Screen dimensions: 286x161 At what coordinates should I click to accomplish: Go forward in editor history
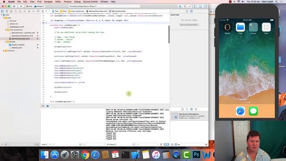tap(50, 11)
